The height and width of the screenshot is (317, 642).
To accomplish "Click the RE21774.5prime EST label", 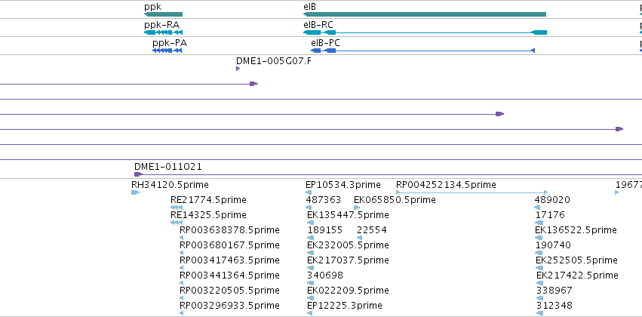I will (x=208, y=200).
